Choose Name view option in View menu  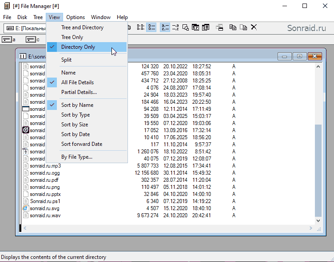click(x=87, y=73)
